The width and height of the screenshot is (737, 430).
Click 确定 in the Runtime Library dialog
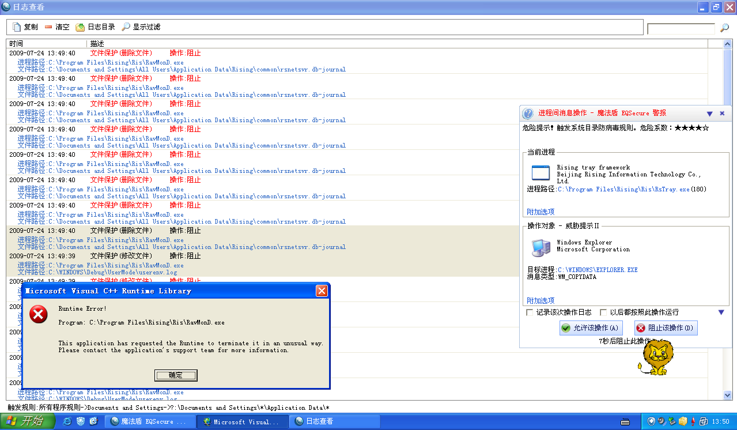(176, 375)
